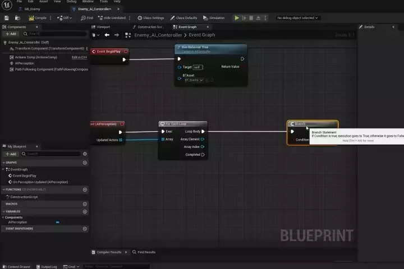Open compile options three-dot menu
The width and height of the screenshot is (404, 269).
coord(50,18)
